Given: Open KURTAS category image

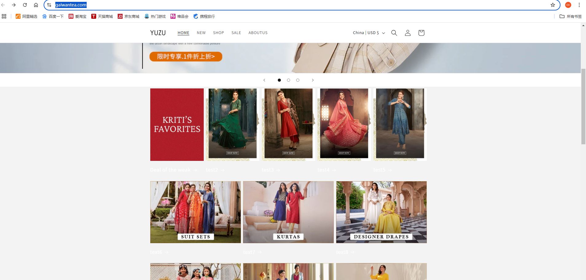Looking at the screenshot, I should 288,212.
